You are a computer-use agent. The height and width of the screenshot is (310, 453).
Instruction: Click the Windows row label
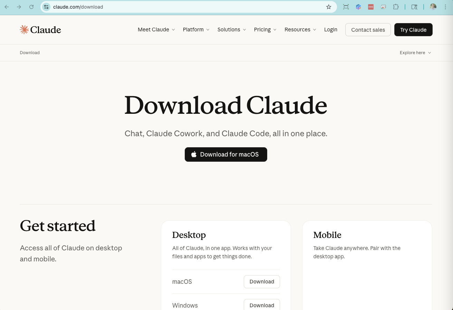(185, 306)
